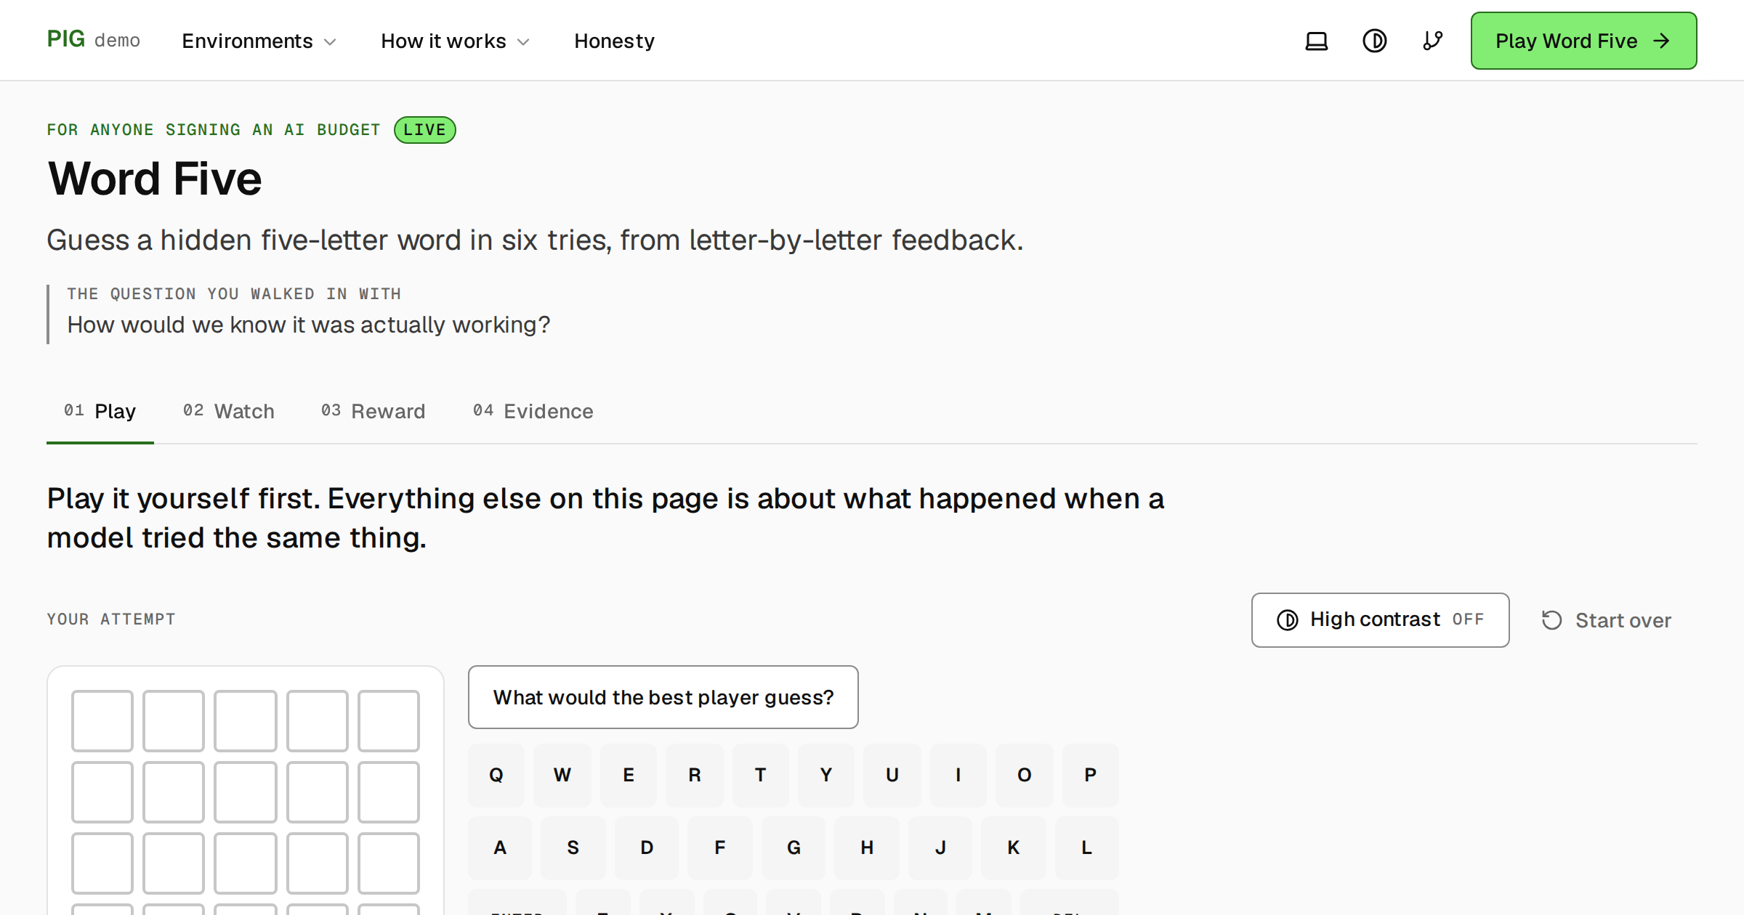1744x915 pixels.
Task: Tap the Q key on keyboard
Action: point(496,775)
